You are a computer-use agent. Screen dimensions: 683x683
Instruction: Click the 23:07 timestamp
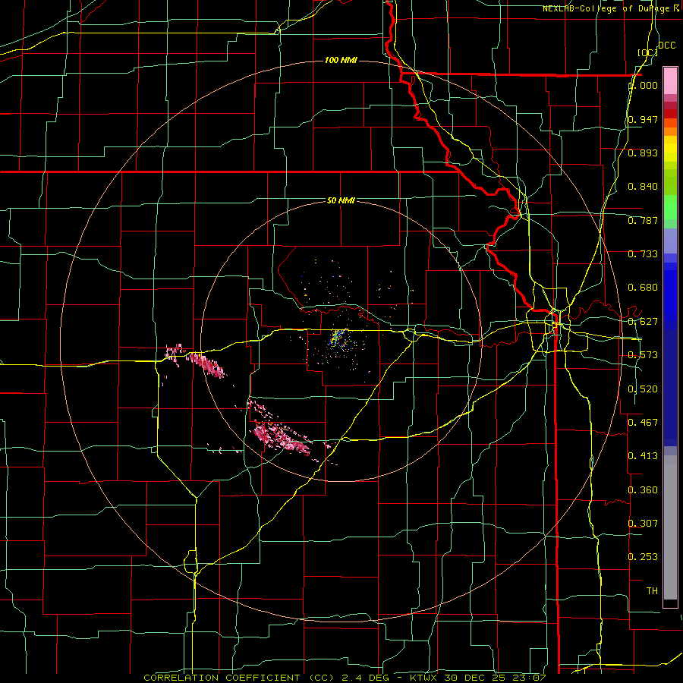coord(527,678)
